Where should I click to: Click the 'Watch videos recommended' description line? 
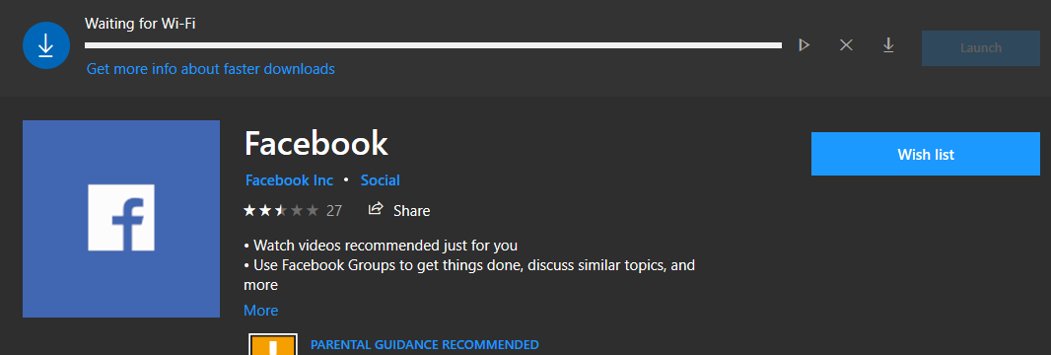tap(381, 246)
